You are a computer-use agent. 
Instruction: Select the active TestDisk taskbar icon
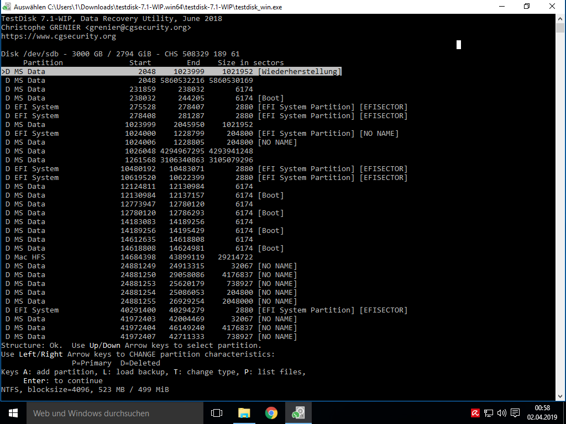pyautogui.click(x=298, y=412)
